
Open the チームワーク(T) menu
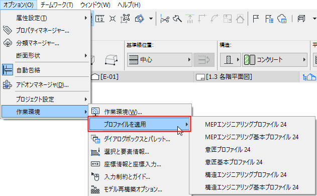coord(57,5)
